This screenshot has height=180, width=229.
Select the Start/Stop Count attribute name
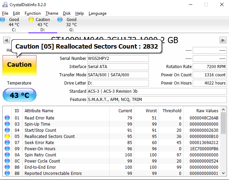pos(40,130)
